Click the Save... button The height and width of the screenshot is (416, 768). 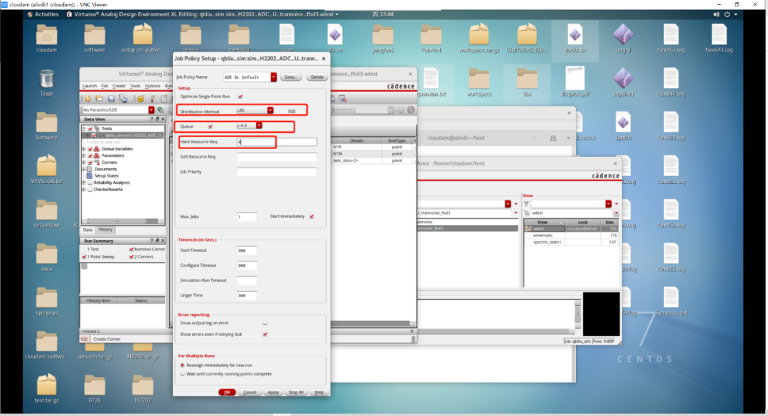[291, 77]
